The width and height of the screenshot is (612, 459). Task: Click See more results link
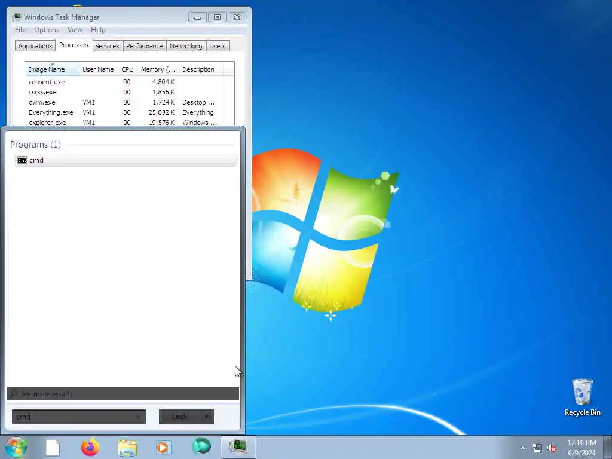47,394
